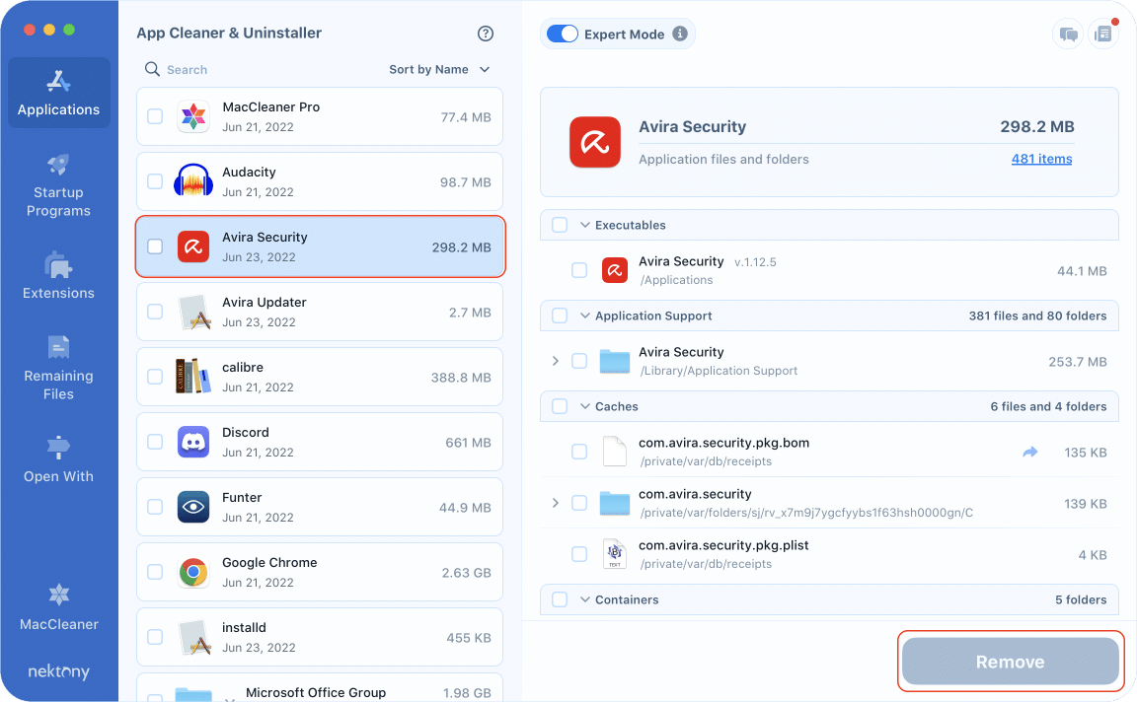1137x702 pixels.
Task: Open the news list icon with red dot
Action: pyautogui.click(x=1102, y=35)
